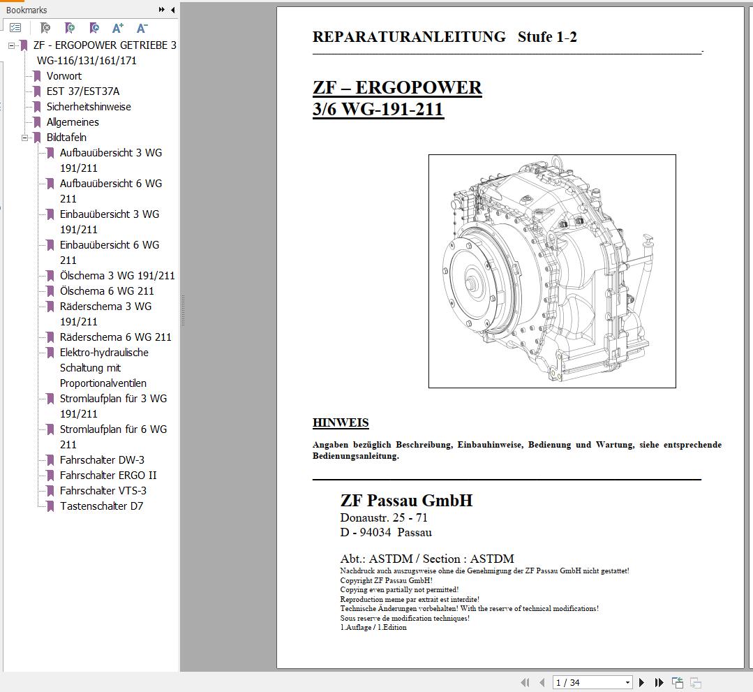The width and height of the screenshot is (753, 692).
Task: Click the bookmark properties icon beside add bookmark
Action: [x=94, y=28]
